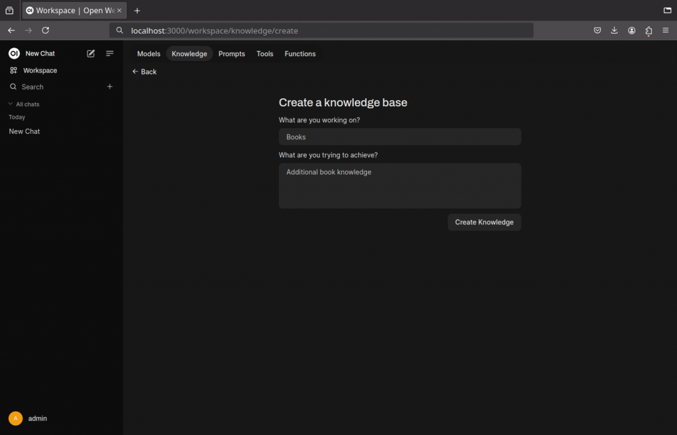Click the 'What are you working on?' label
677x435 pixels.
319,120
